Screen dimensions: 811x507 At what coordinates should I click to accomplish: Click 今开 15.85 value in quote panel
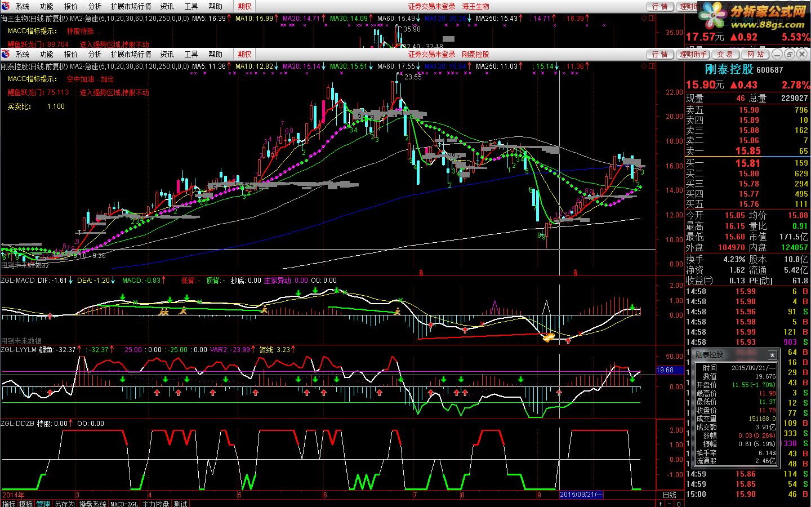tap(734, 215)
